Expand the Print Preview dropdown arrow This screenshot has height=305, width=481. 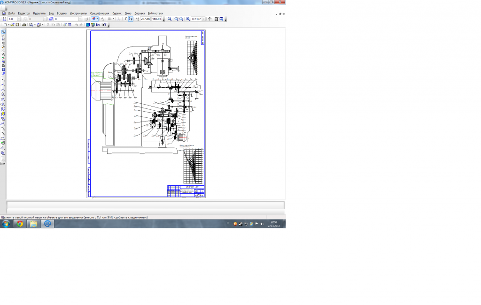(x=35, y=25)
